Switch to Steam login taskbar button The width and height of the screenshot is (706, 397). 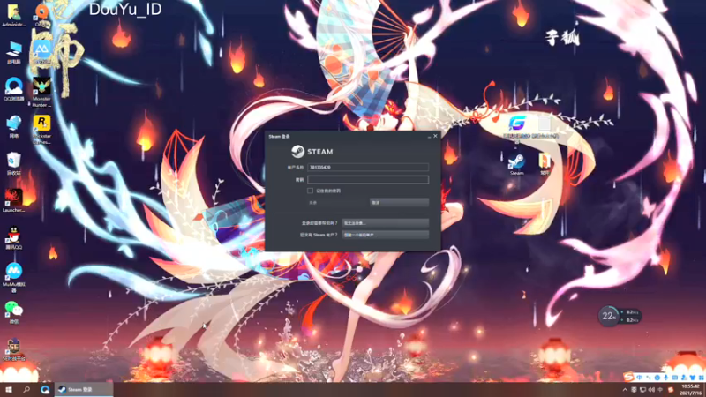coord(84,389)
